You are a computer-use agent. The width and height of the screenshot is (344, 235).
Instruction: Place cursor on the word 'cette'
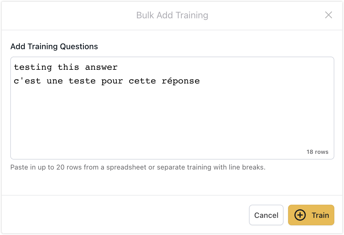(142, 81)
